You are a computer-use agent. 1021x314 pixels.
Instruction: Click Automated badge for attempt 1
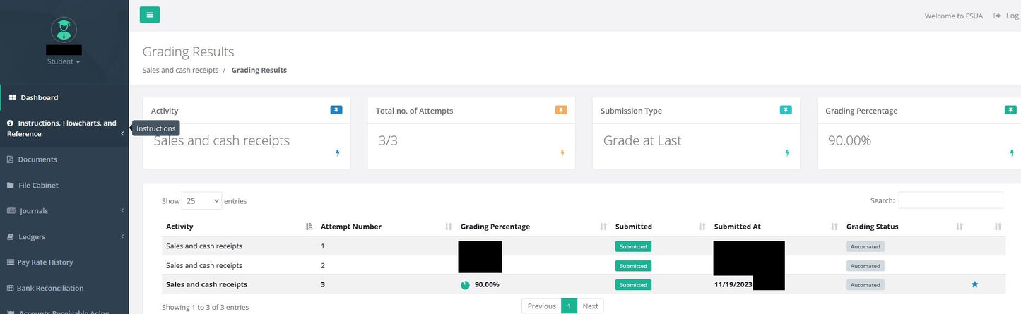coord(866,246)
